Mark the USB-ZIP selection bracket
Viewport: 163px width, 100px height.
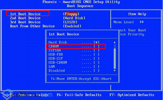coord(97,58)
